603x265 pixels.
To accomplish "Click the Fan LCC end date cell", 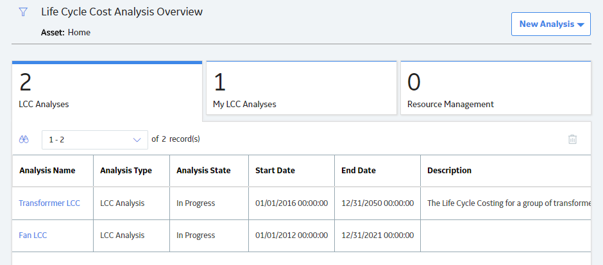I will (377, 235).
